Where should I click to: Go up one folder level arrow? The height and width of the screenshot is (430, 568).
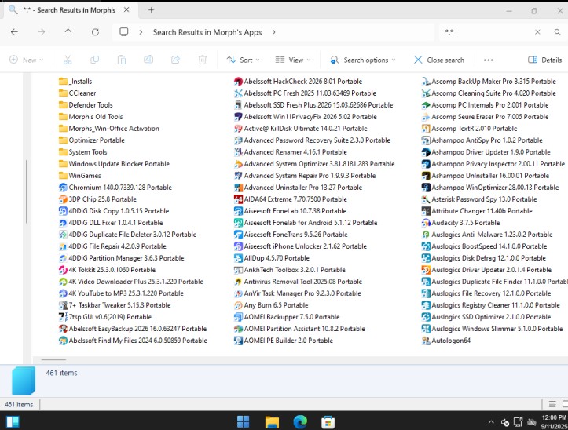[68, 32]
